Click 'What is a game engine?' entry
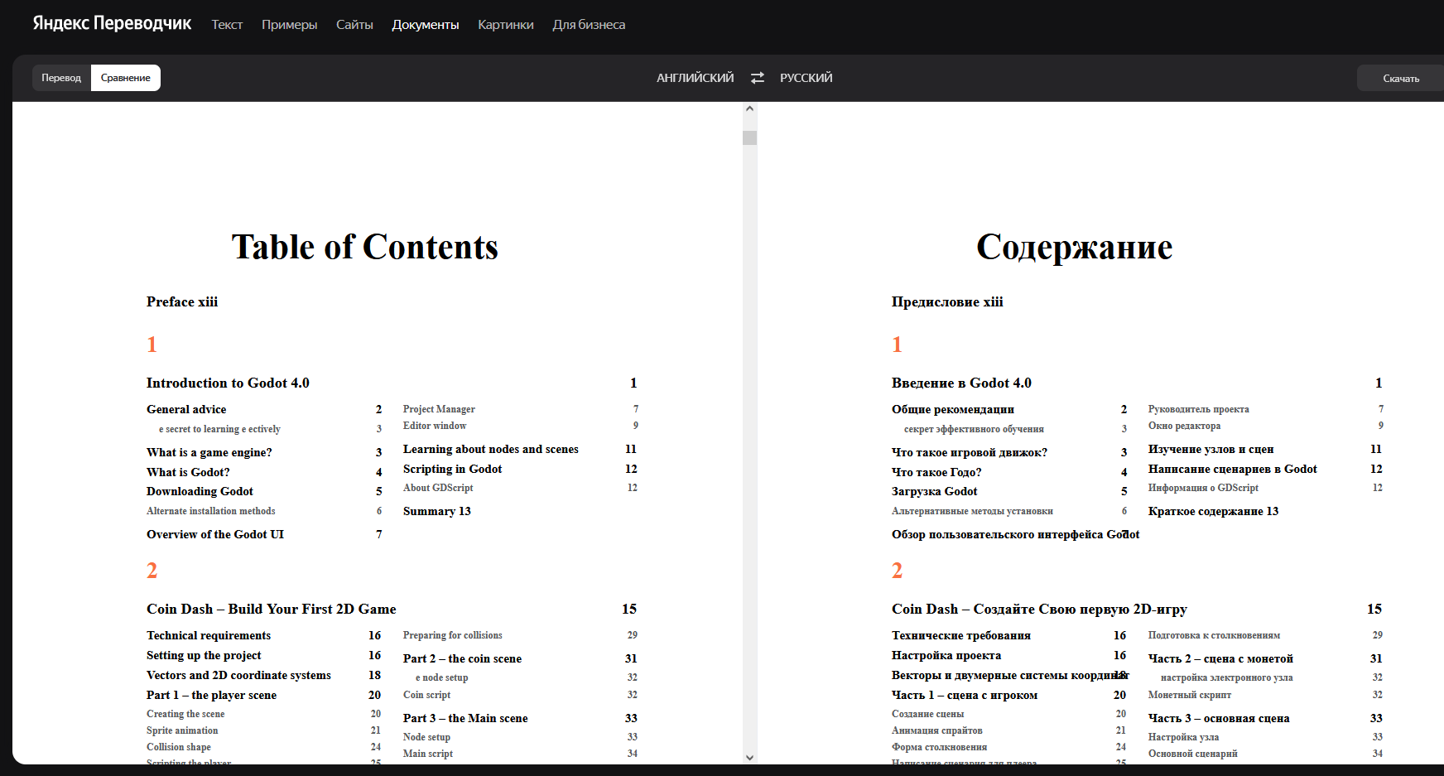 tap(209, 452)
